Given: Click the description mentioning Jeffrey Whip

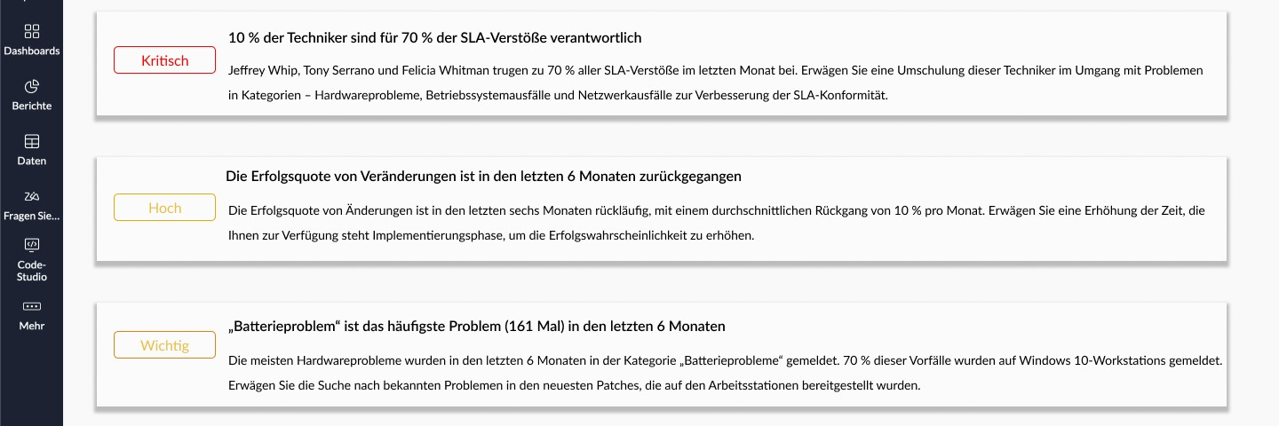Looking at the screenshot, I should [716, 83].
